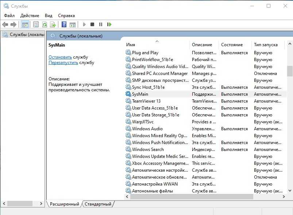Click the services list horizontal scrollbar thumb

pos(192,196)
